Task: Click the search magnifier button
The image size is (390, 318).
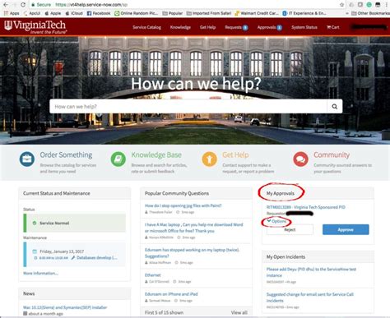Action: (x=335, y=106)
